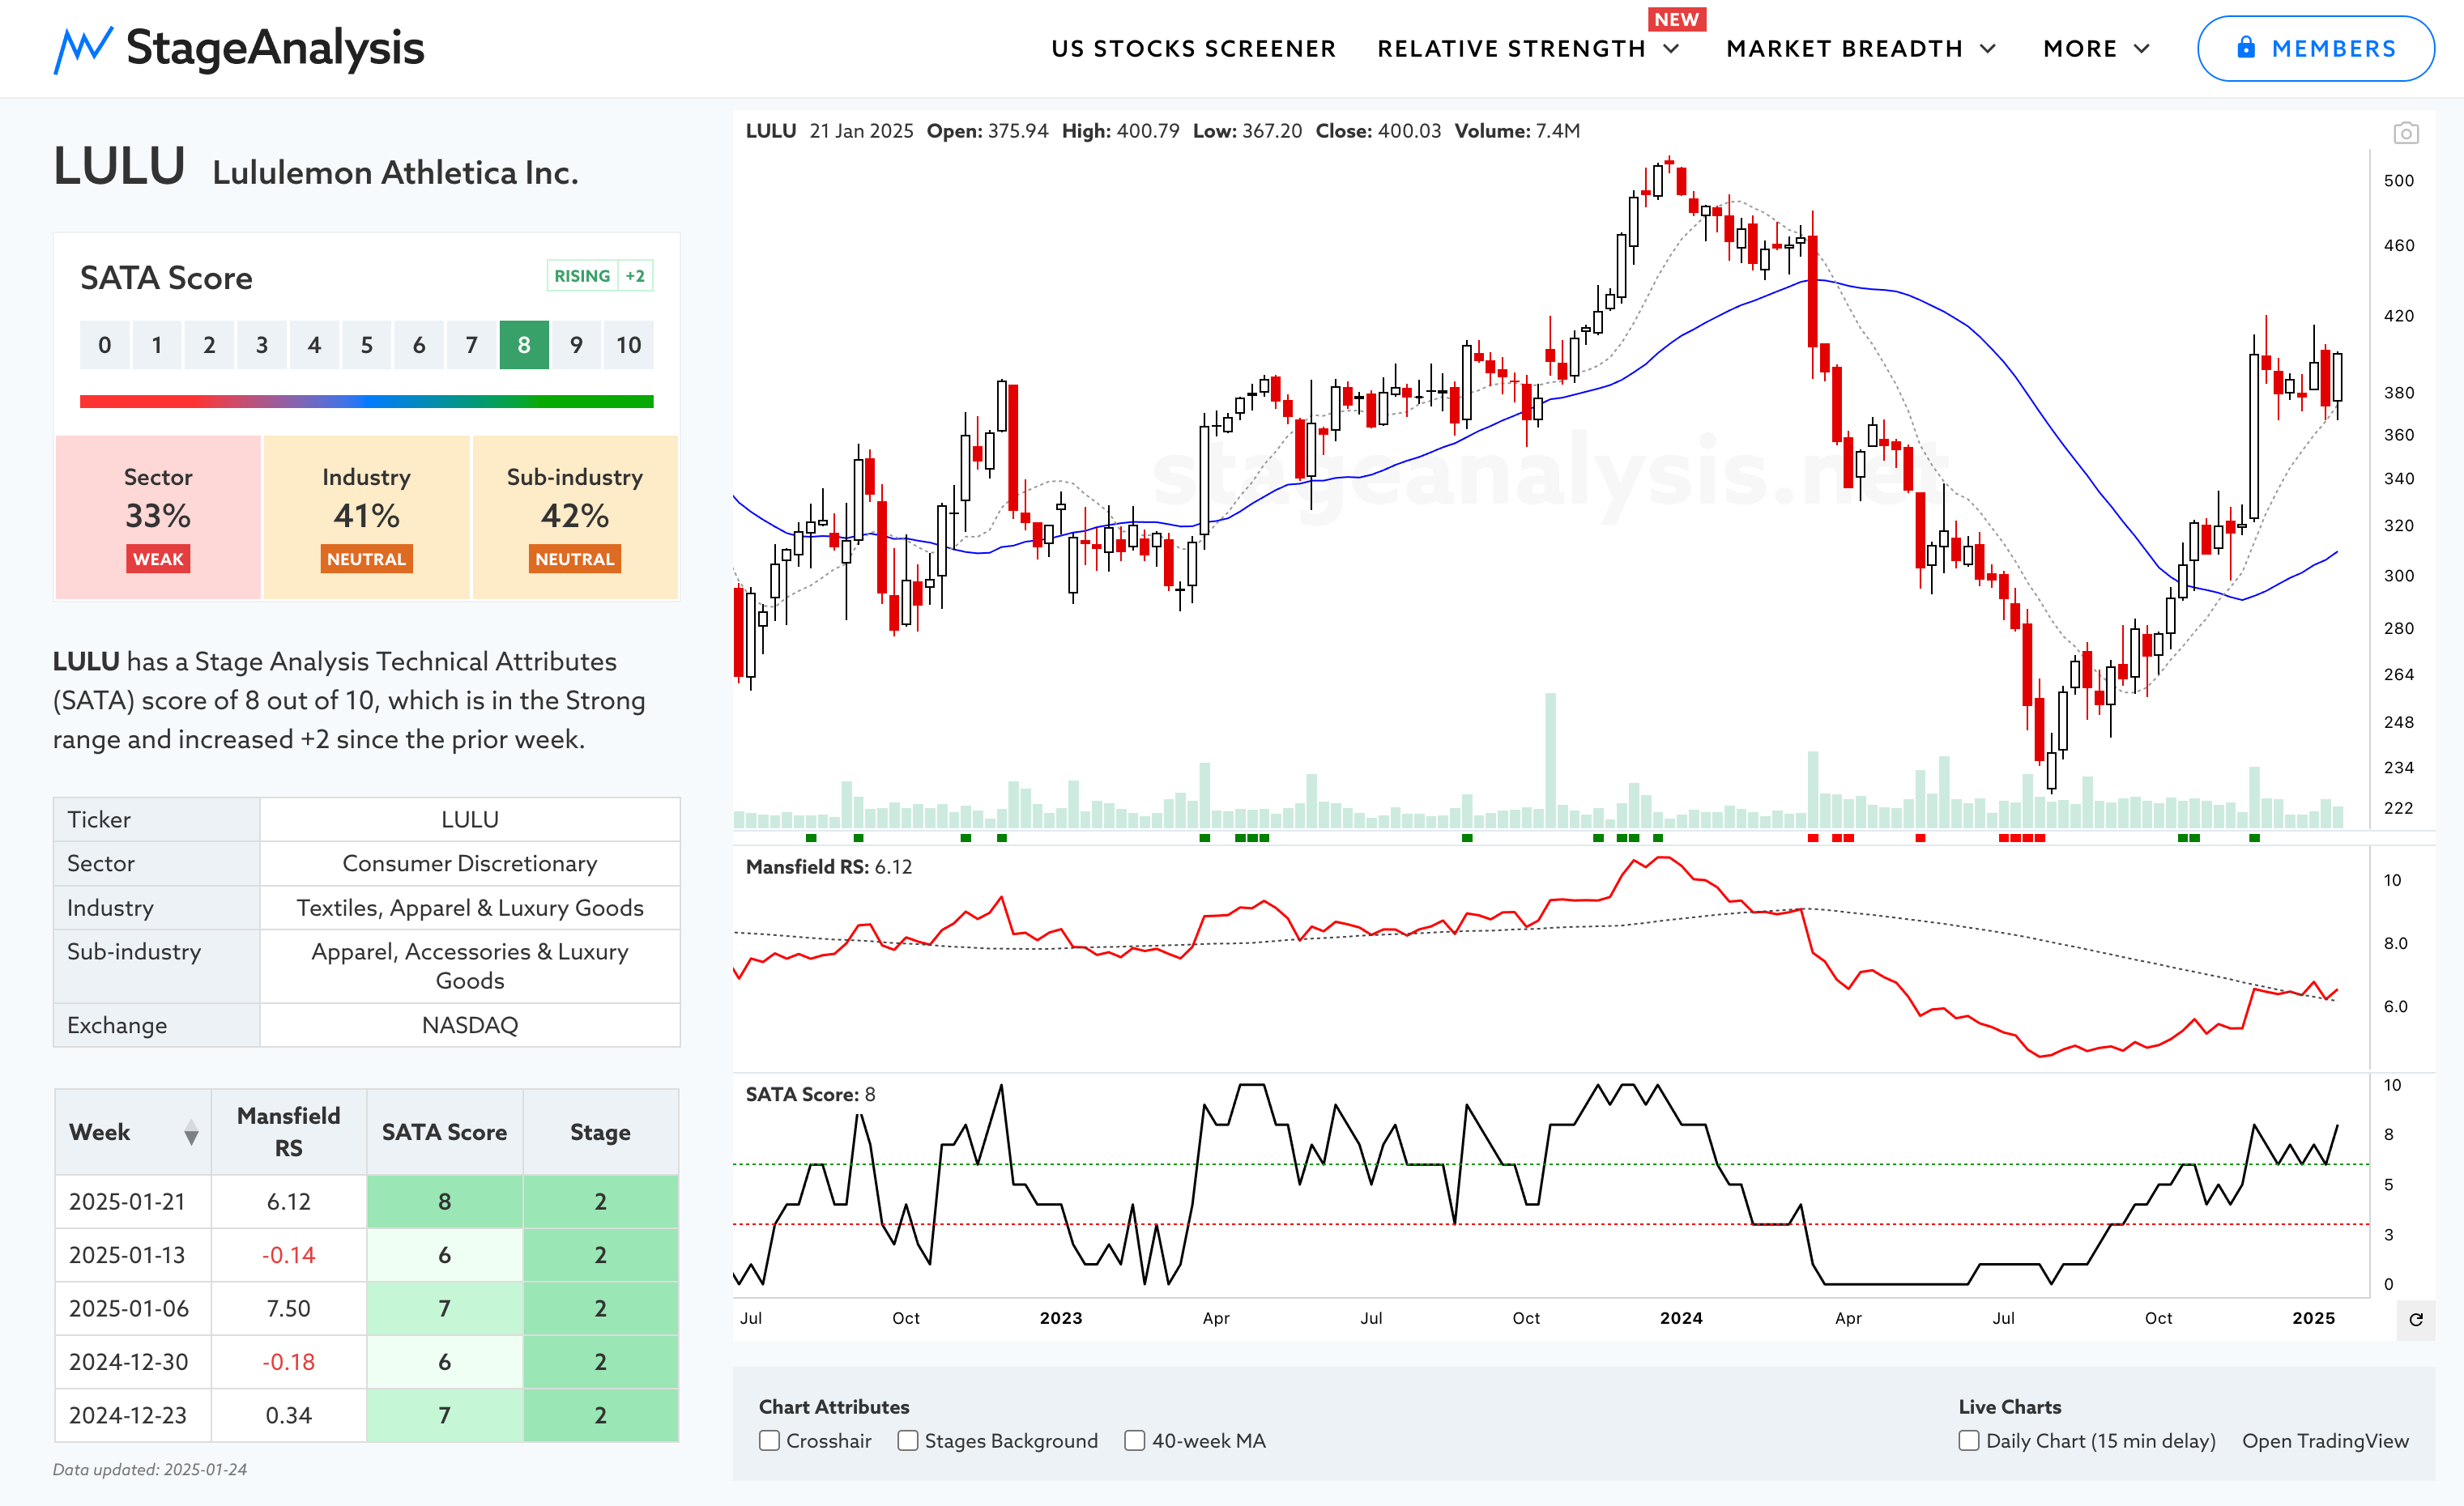Click the SATA Score: 8 chart label
The width and height of the screenshot is (2464, 1506).
[x=811, y=1094]
